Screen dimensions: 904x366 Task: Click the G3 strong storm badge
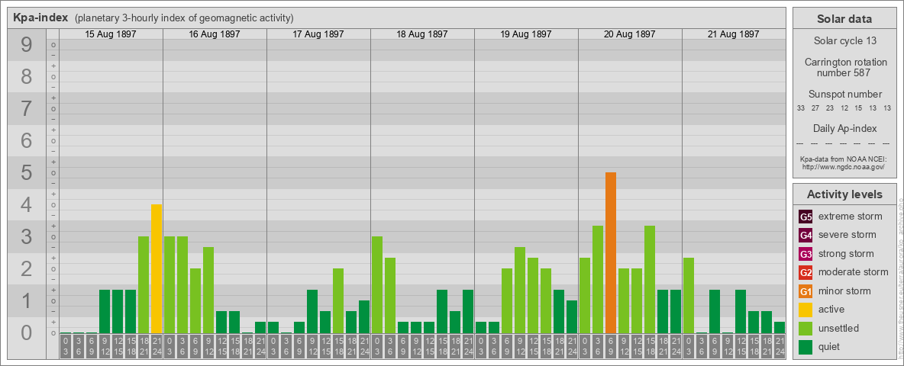tap(806, 254)
